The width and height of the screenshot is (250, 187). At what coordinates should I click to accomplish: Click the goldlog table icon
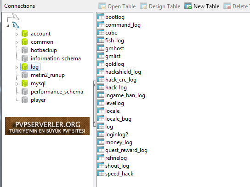click(101, 64)
